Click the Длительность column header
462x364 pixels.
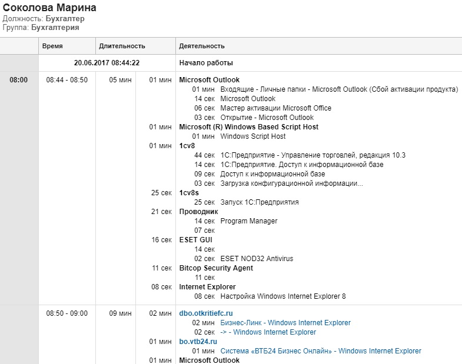122,46
